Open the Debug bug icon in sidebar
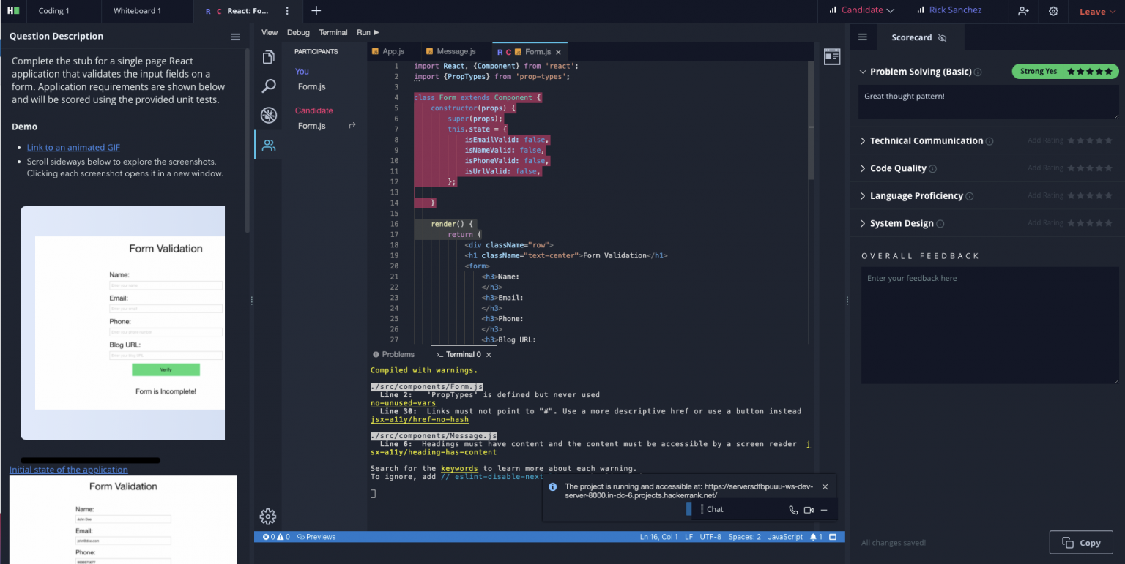The height and width of the screenshot is (564, 1125). pyautogui.click(x=269, y=115)
